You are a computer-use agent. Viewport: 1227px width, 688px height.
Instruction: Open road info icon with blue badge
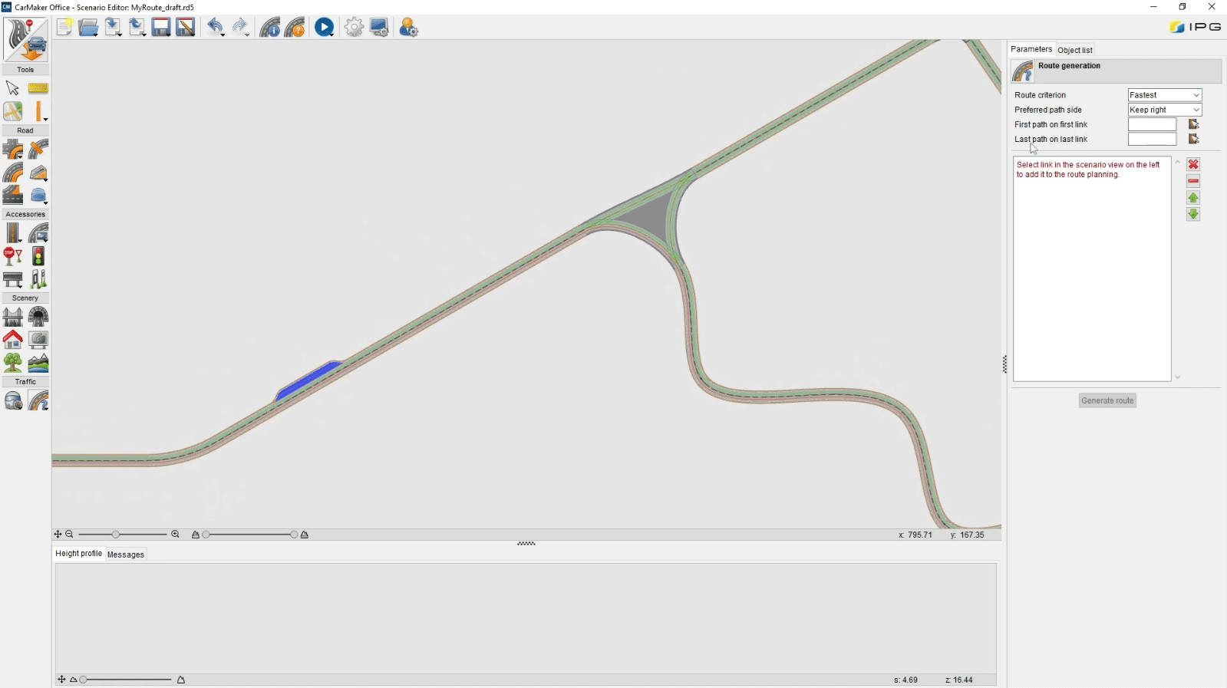coord(270,28)
